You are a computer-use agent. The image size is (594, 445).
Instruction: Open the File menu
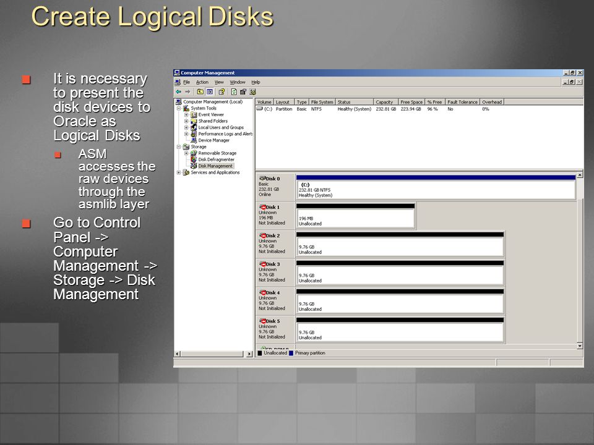(x=187, y=82)
